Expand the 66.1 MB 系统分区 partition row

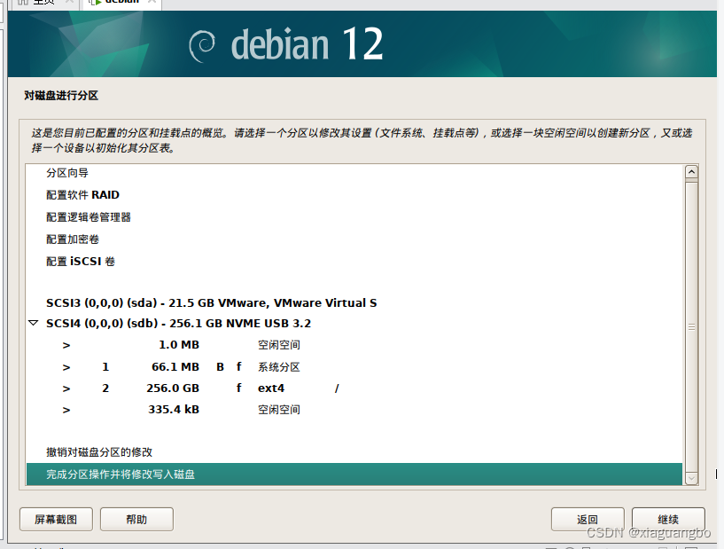click(66, 366)
